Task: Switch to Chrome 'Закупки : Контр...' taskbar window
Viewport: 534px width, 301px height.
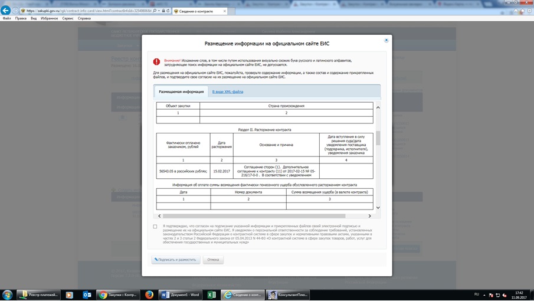Action: (119, 295)
